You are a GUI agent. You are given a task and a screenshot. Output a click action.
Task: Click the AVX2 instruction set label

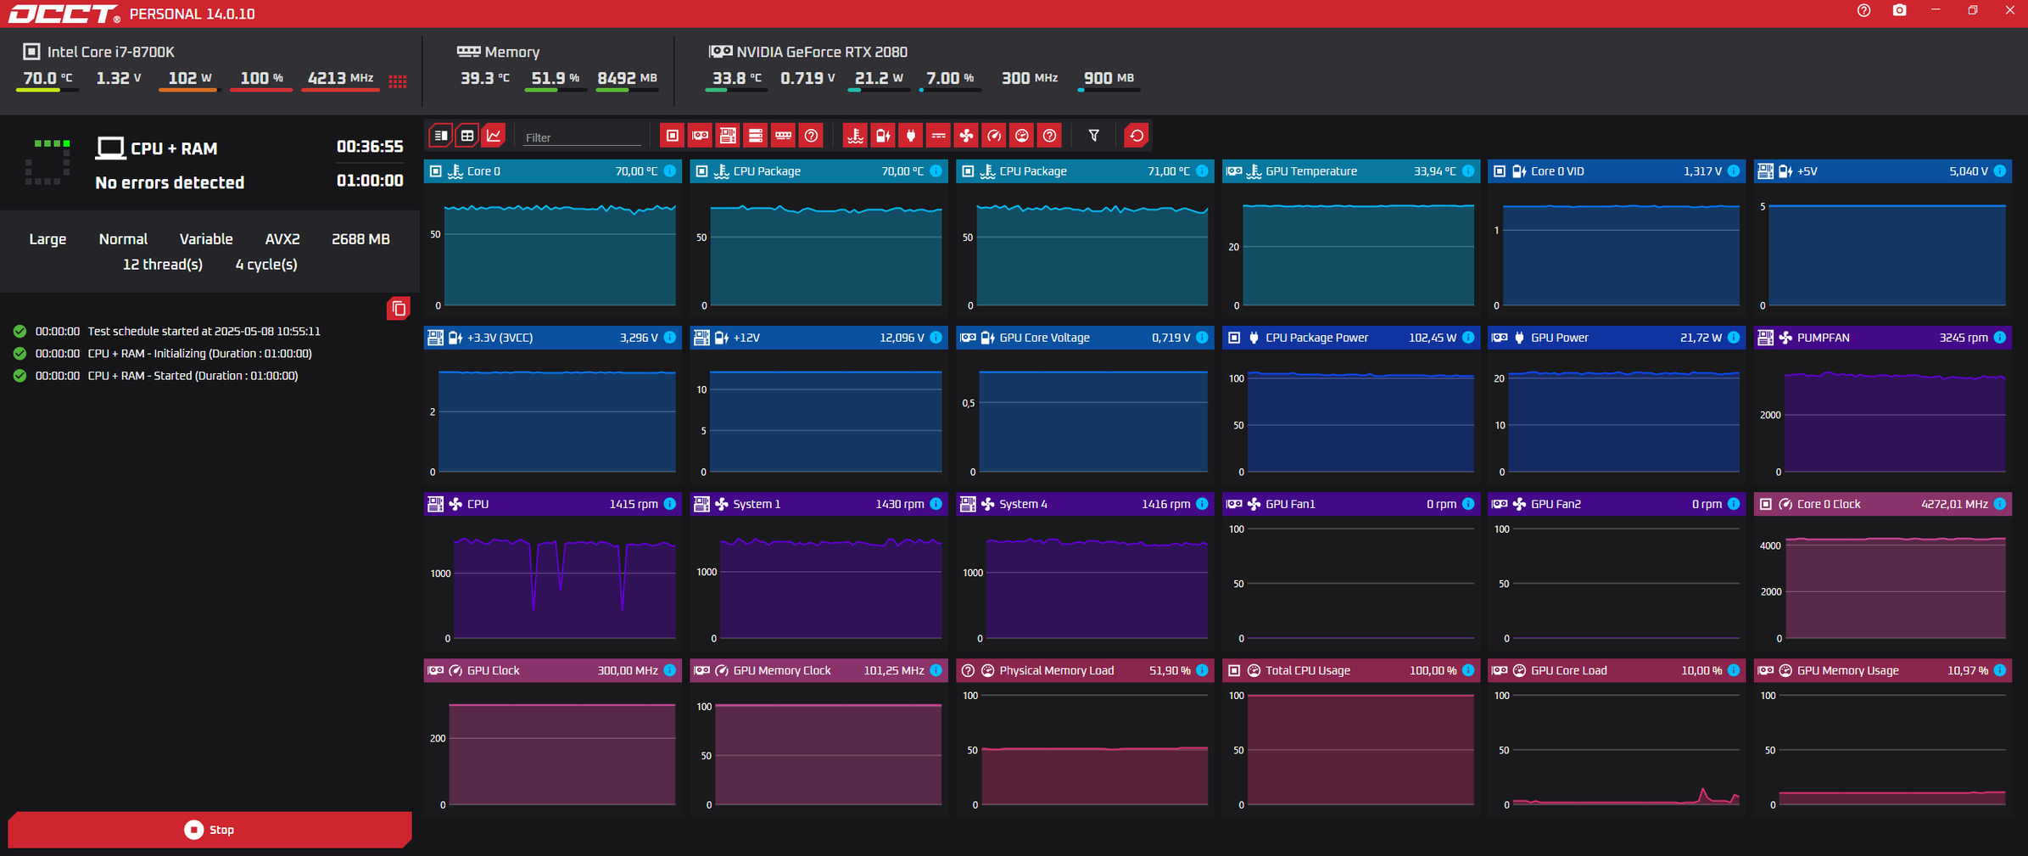pyautogui.click(x=282, y=239)
